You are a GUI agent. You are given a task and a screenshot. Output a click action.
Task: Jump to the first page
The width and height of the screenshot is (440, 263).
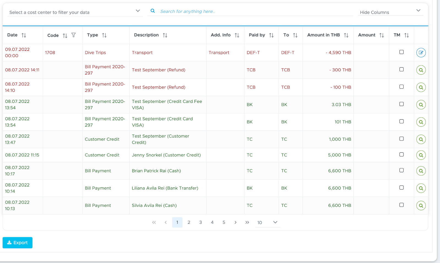tap(154, 222)
